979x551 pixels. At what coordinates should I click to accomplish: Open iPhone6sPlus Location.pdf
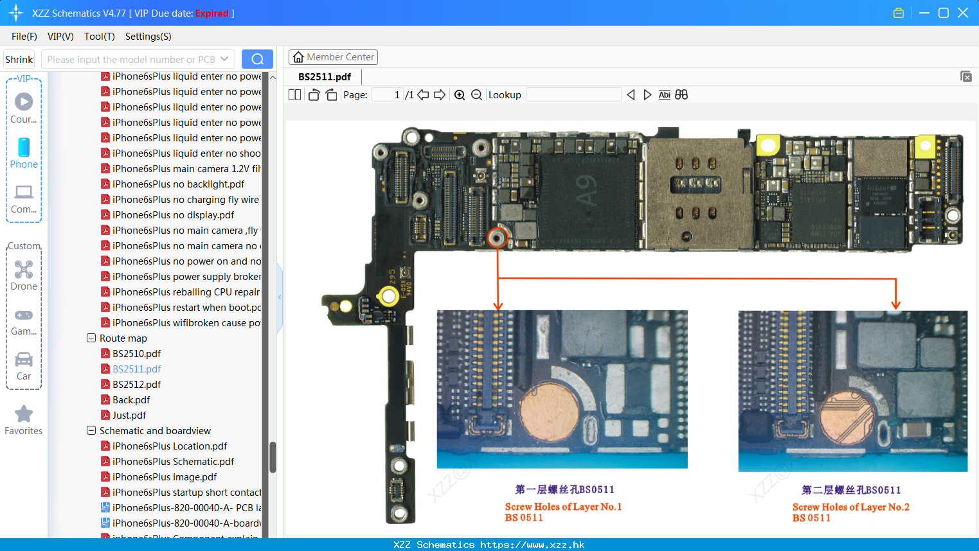click(x=170, y=446)
